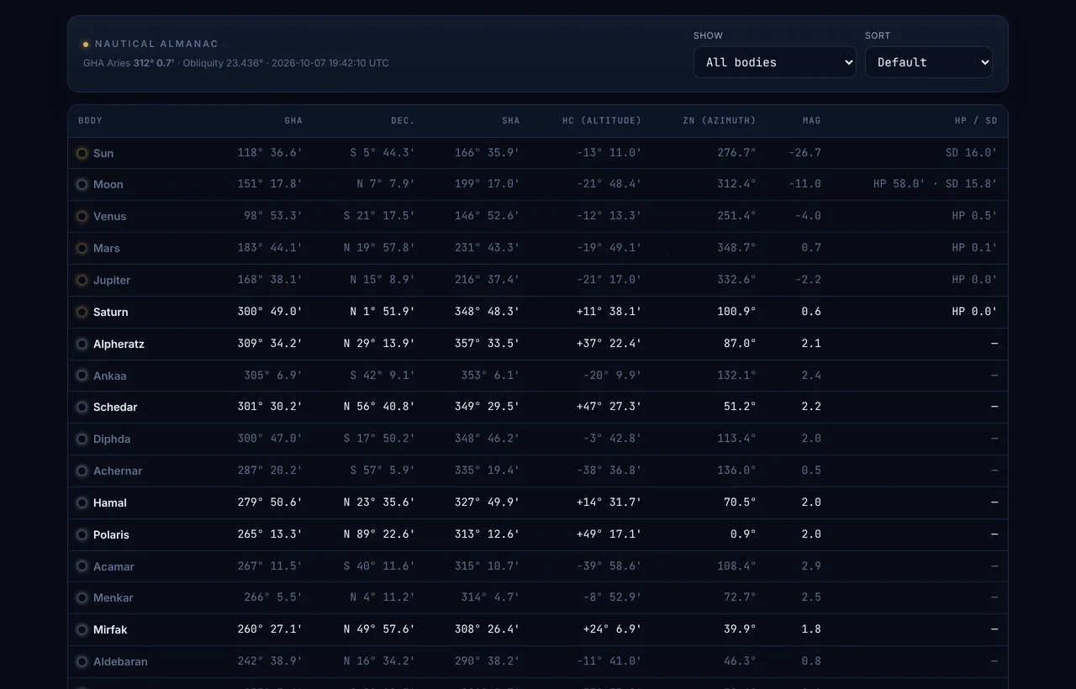
Task: Click Venus azimuth value 251.4°
Action: point(736,216)
